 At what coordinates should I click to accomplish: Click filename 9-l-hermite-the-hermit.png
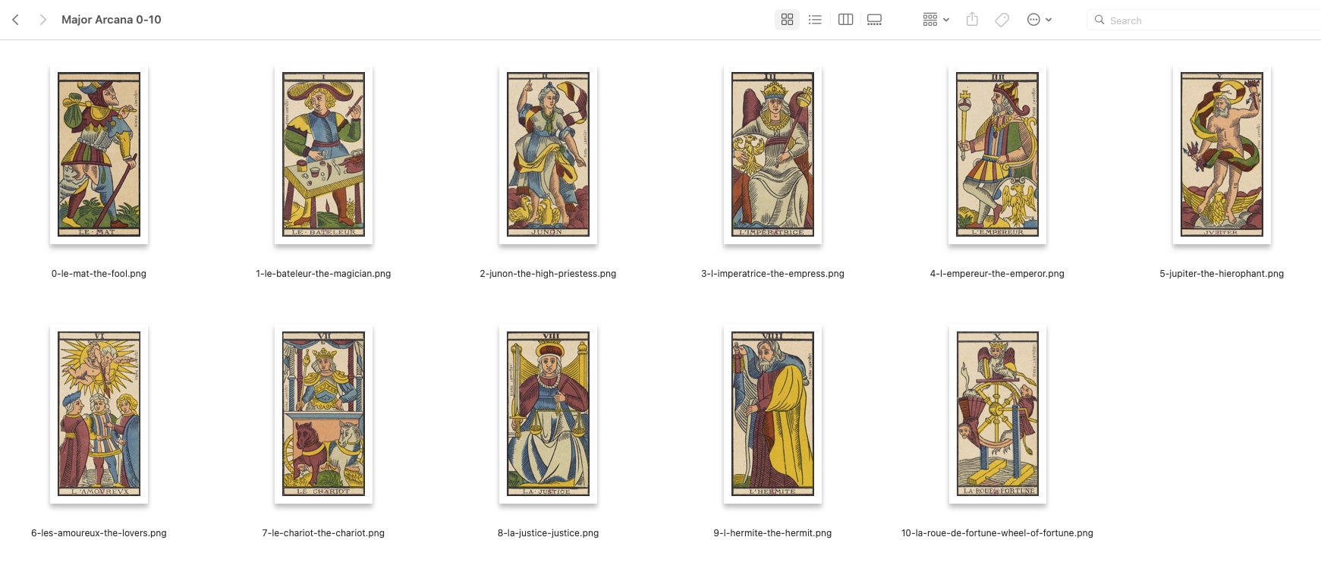tap(772, 533)
